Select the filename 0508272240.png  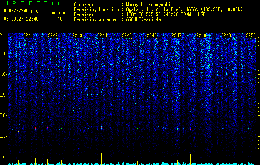[x=21, y=11]
